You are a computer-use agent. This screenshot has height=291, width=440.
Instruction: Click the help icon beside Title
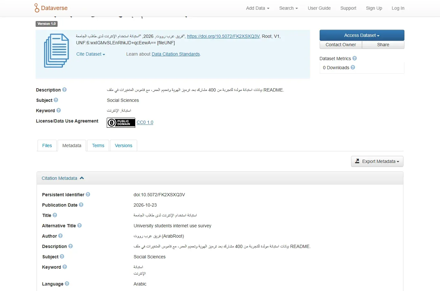55,215
